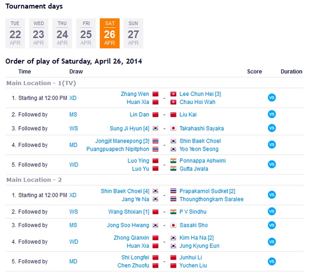Click the P V Sindhu player link
313x279 pixels.
tap(193, 211)
